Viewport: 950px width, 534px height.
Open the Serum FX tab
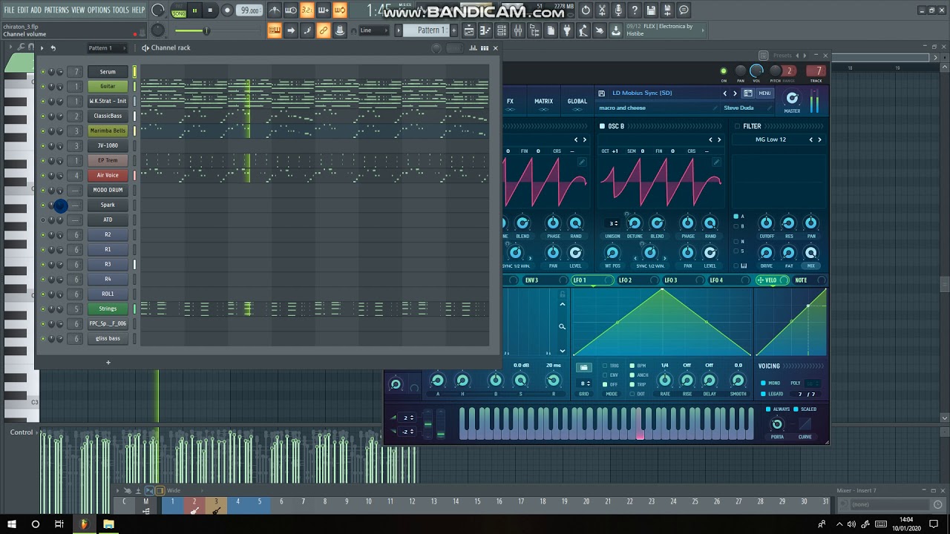click(x=510, y=102)
